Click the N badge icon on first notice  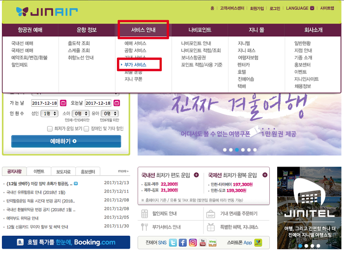coord(76,184)
